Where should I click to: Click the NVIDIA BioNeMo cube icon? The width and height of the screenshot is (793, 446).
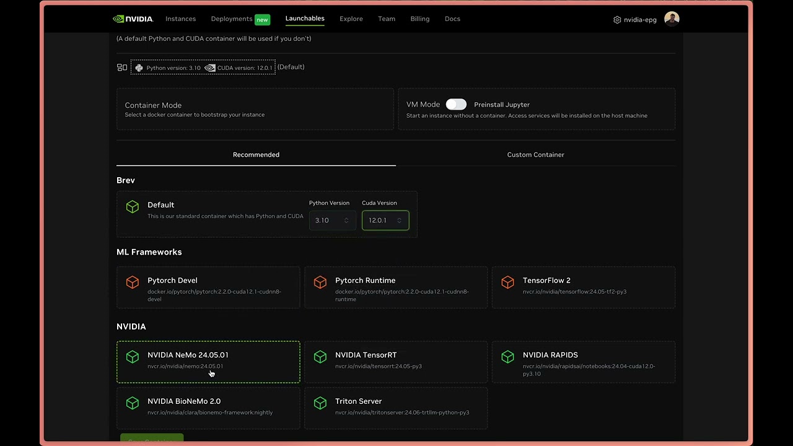tap(133, 403)
